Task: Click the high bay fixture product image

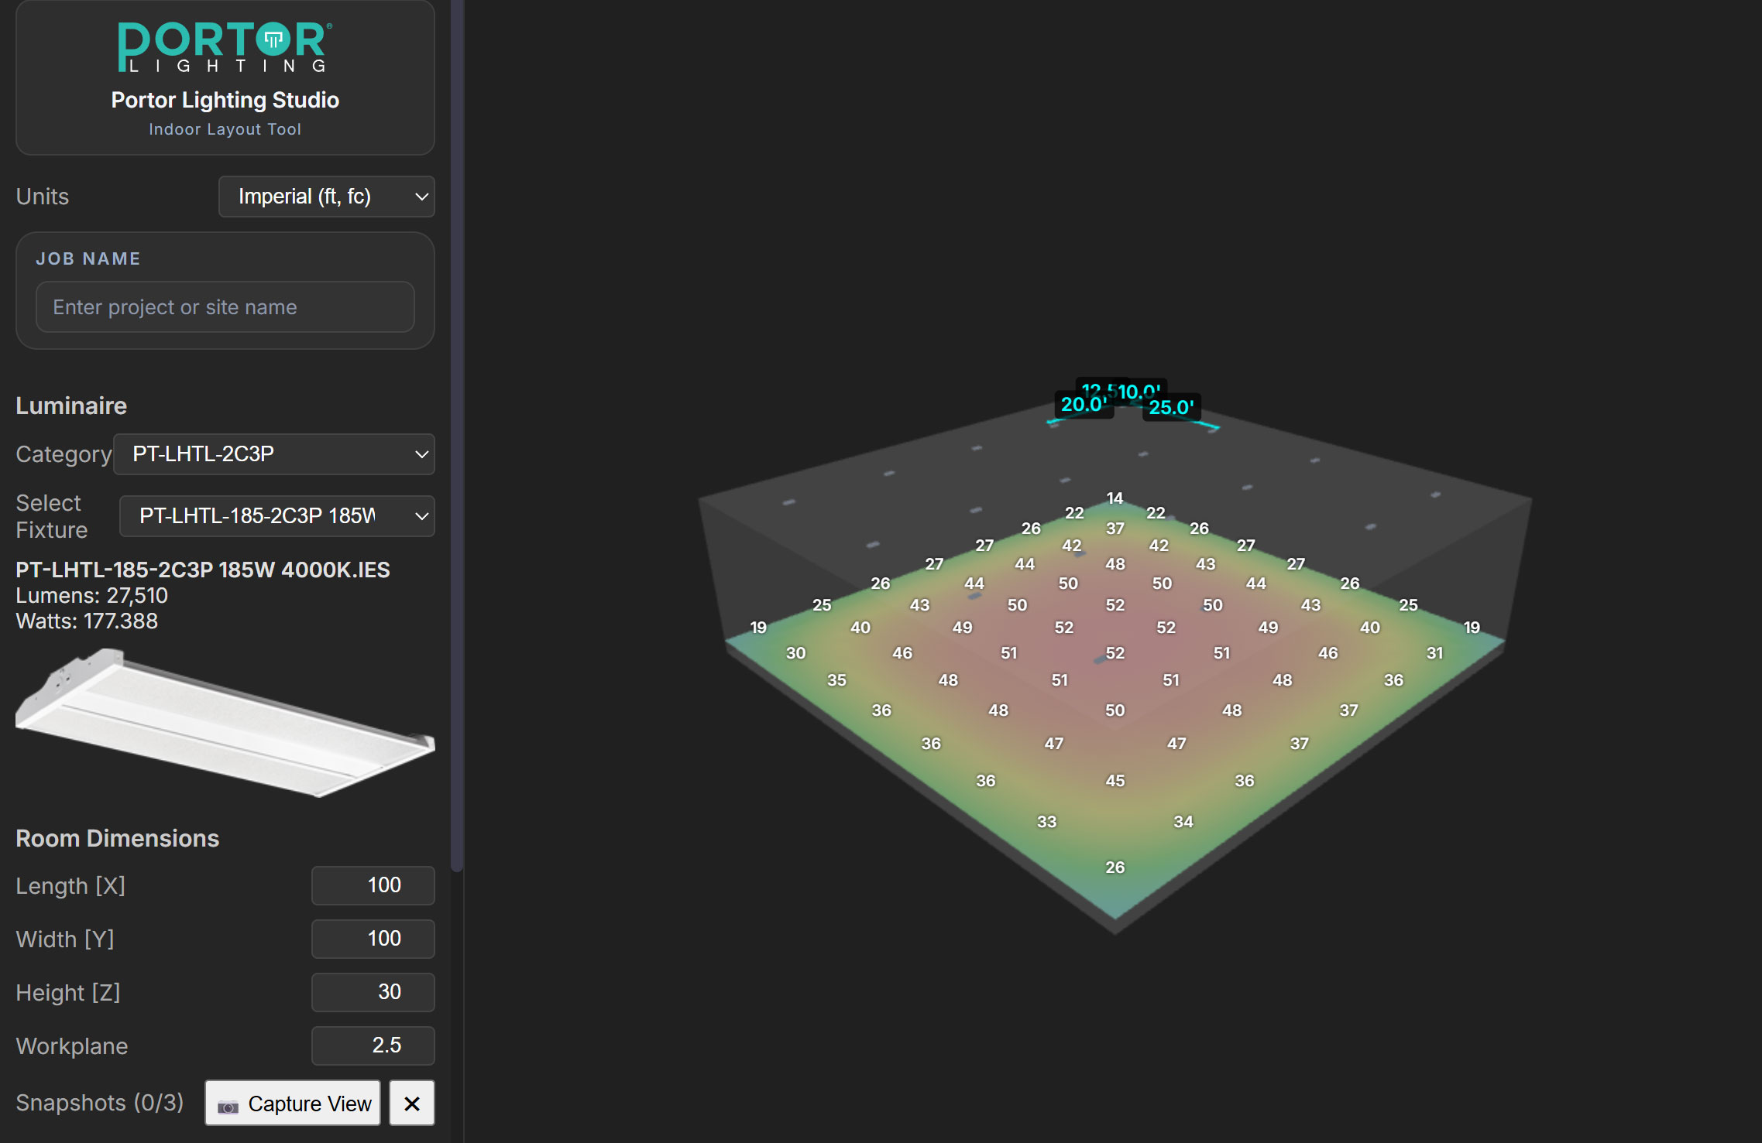Action: click(x=225, y=723)
